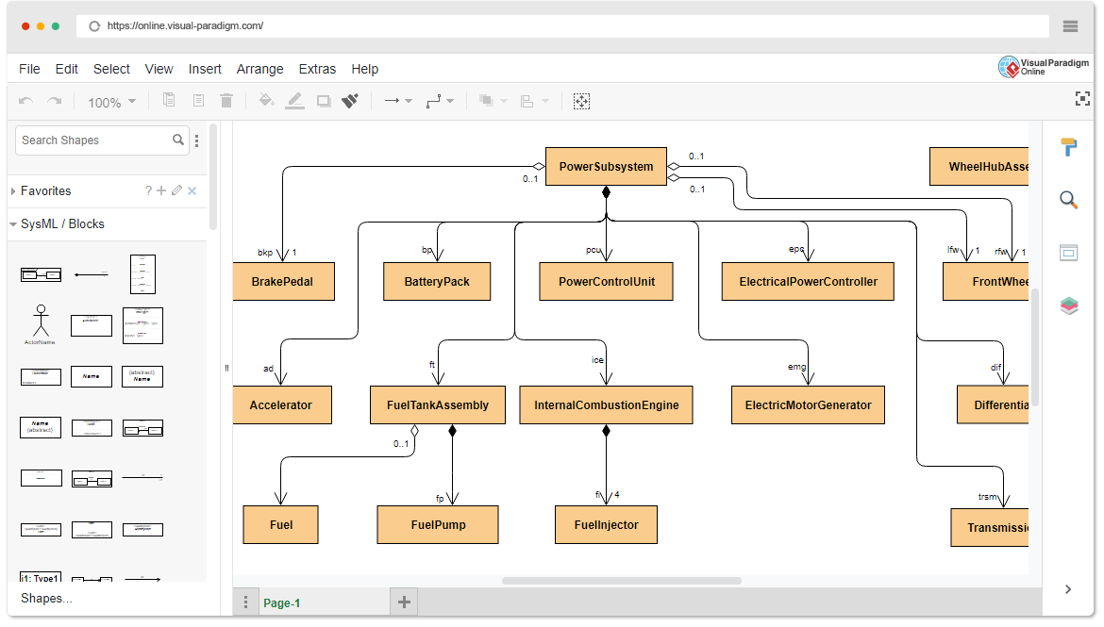Use the Format Copier brush icon
Screen dimensions: 1104x627
(351, 101)
